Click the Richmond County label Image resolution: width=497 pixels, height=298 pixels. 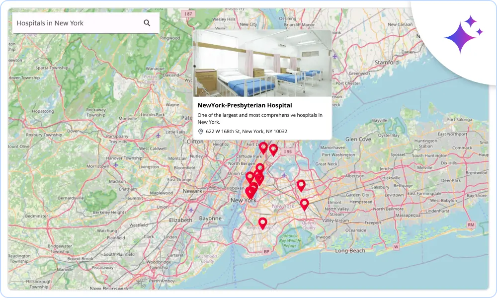point(207,259)
